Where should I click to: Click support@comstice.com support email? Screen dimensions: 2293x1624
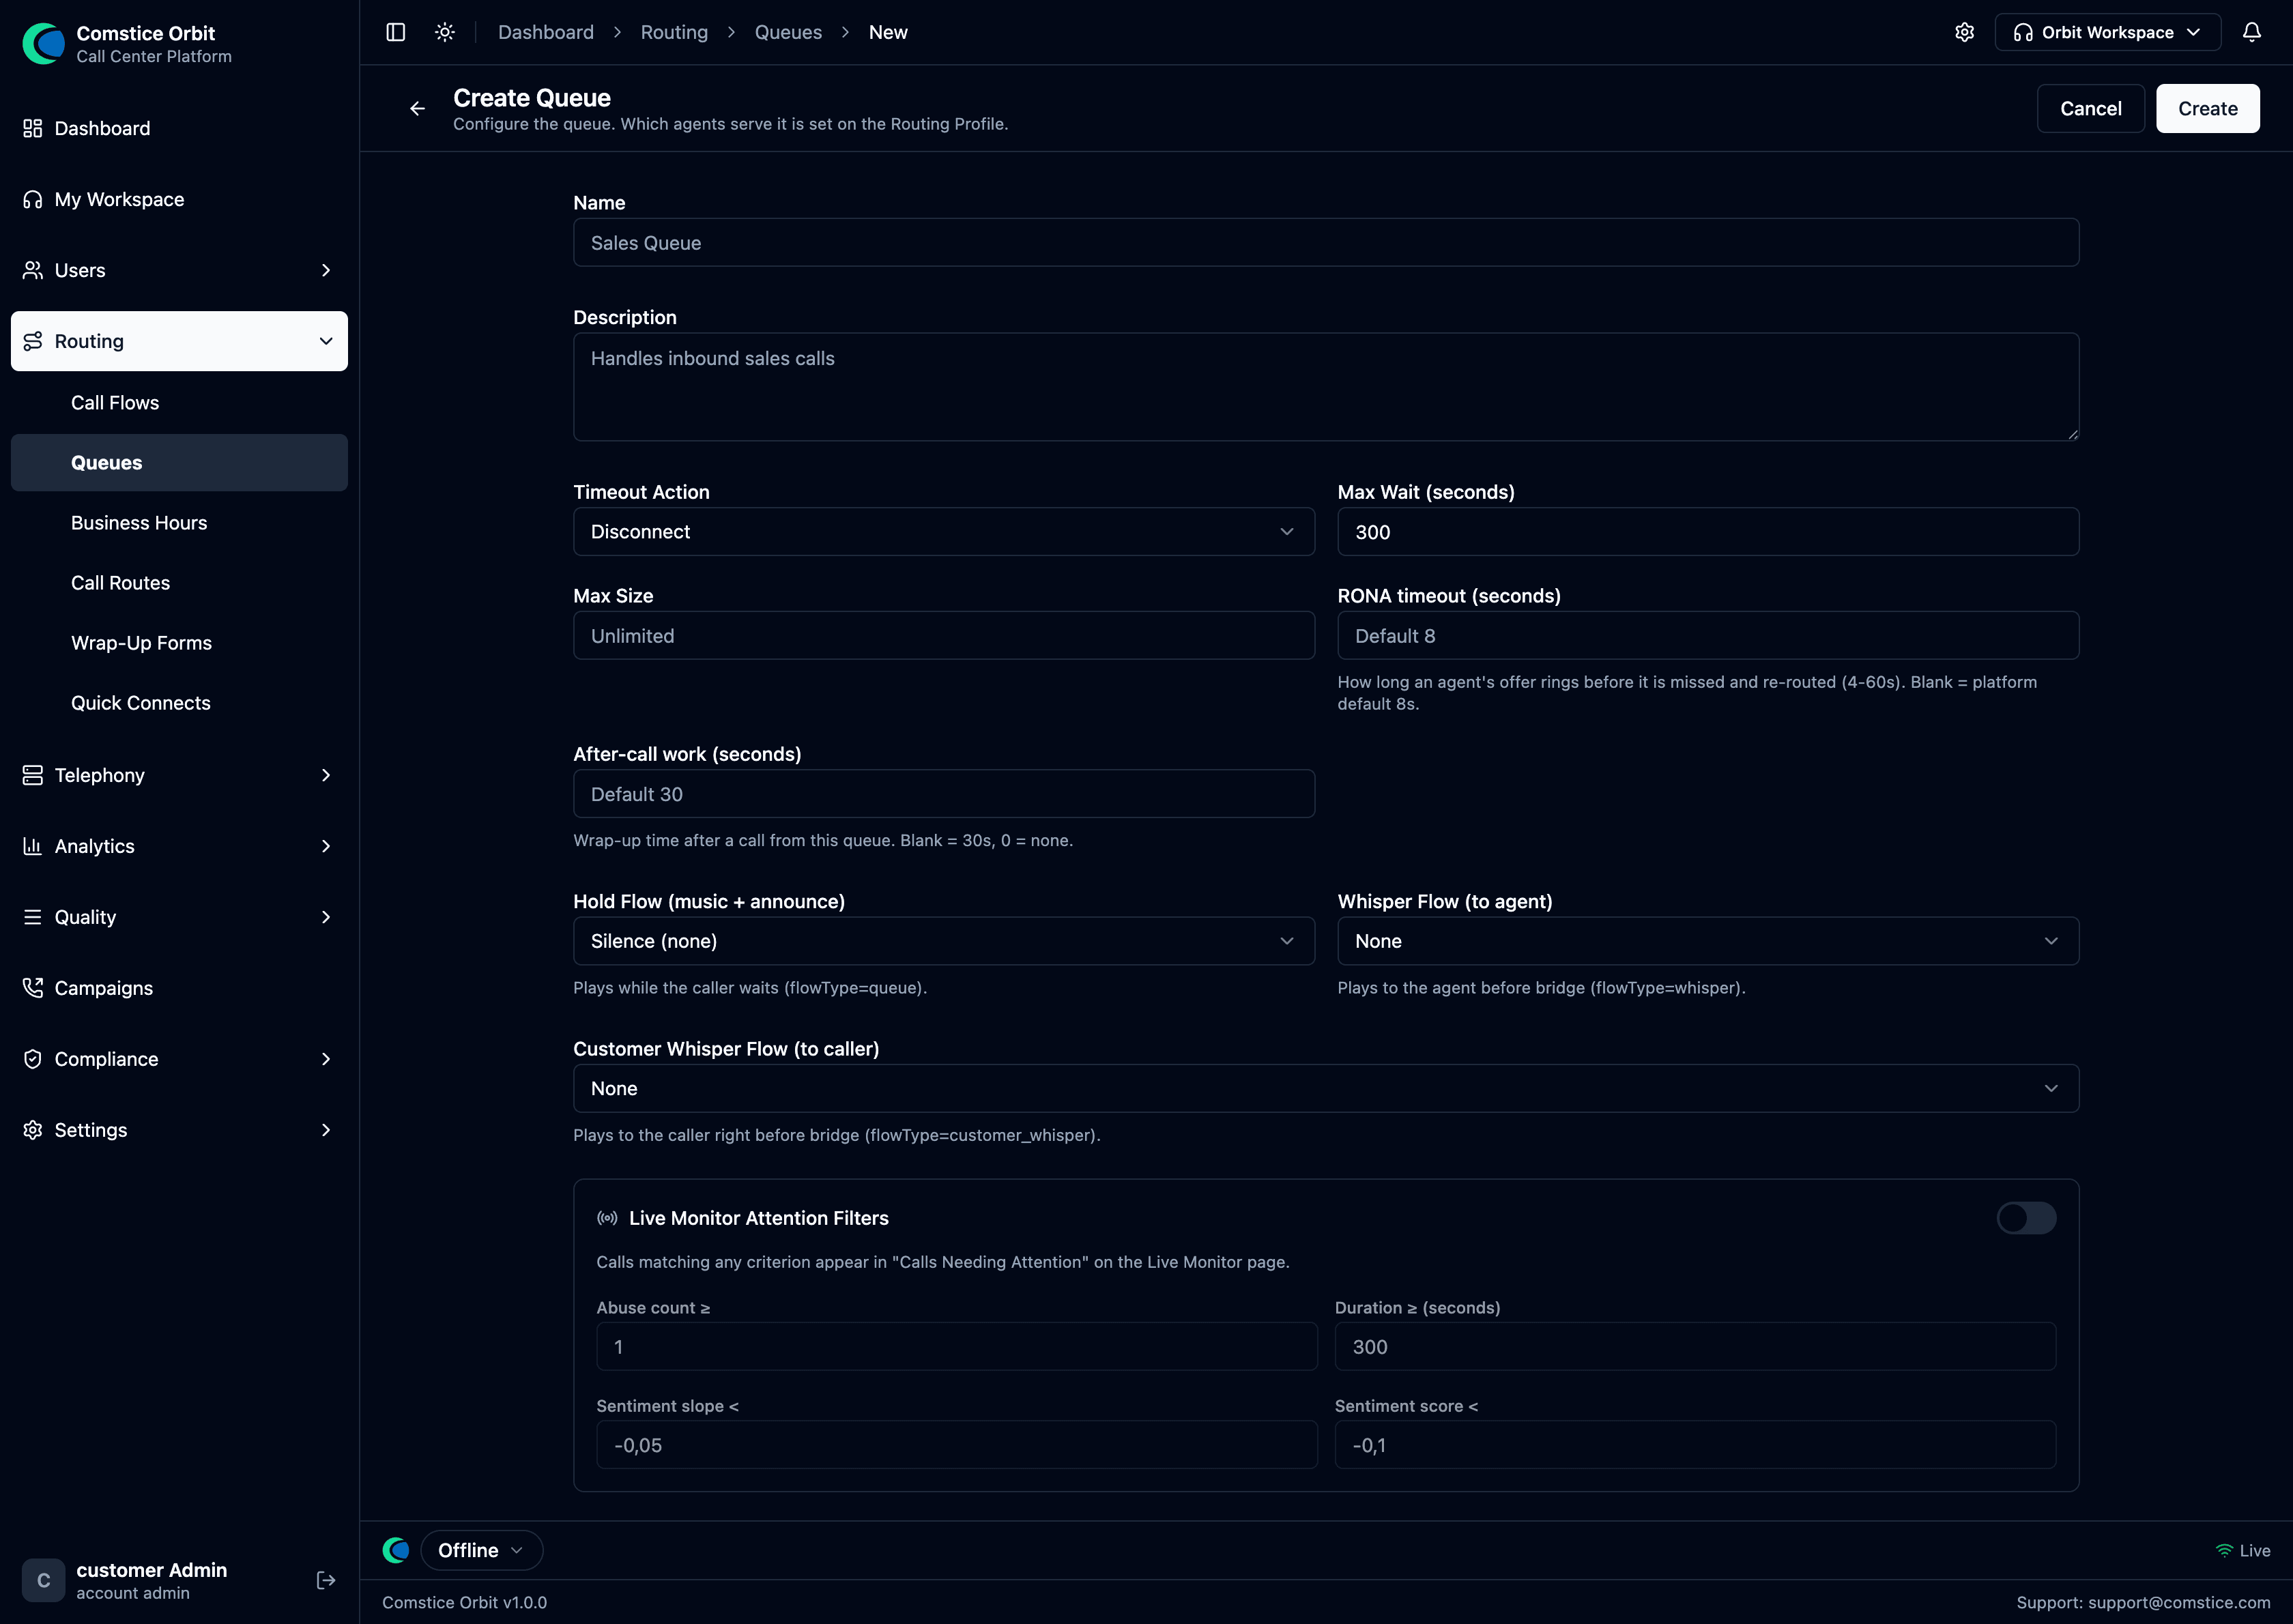(2179, 1602)
